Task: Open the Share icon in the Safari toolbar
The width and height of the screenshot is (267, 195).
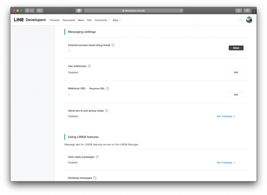Action: pyautogui.click(x=239, y=10)
